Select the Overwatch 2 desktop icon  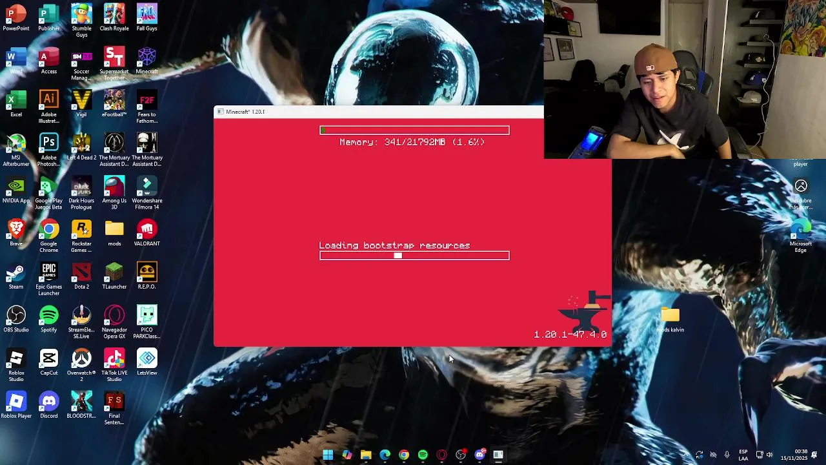click(x=81, y=365)
